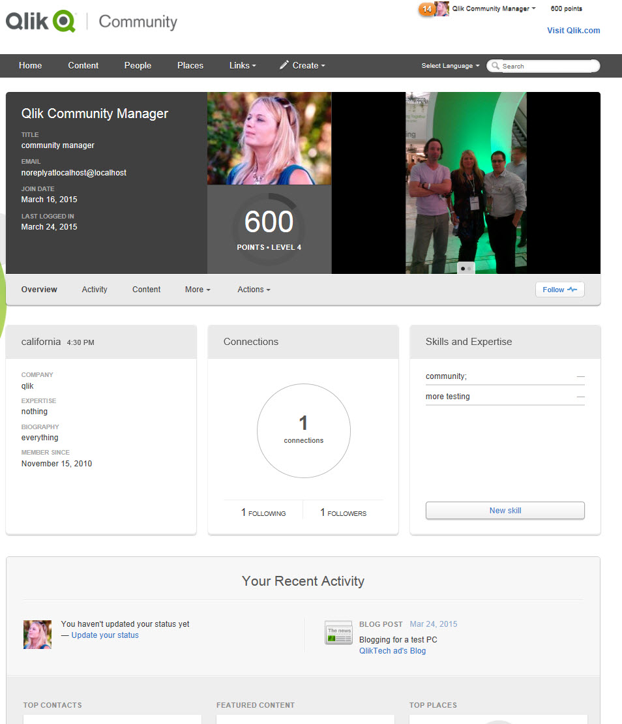Expand the Create menu
The width and height of the screenshot is (622, 724).
pos(308,66)
